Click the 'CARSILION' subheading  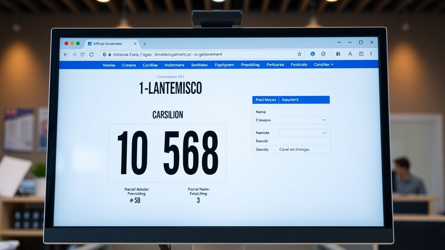(168, 115)
